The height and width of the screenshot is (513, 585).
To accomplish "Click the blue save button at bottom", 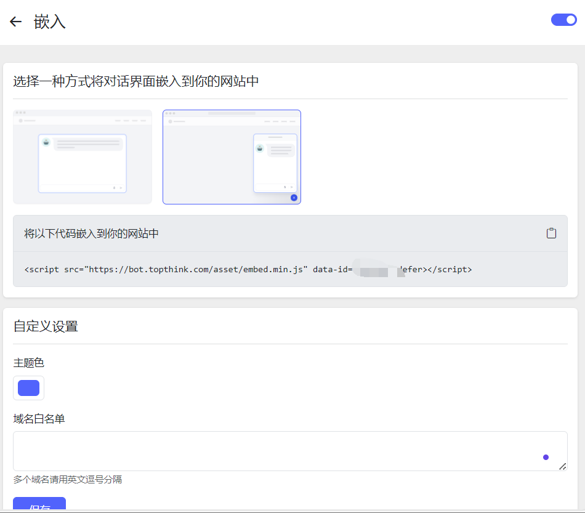I will (39, 503).
